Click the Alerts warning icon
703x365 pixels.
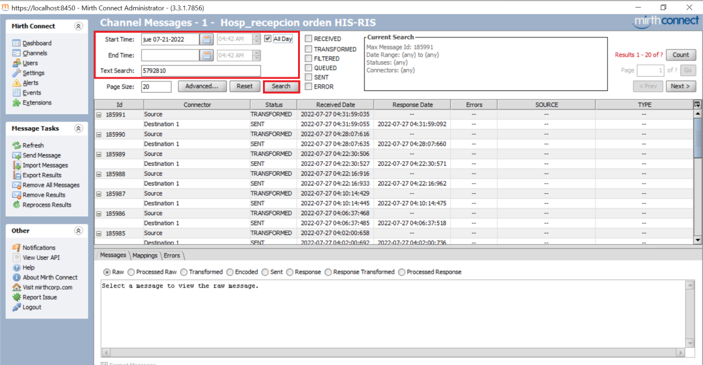tap(17, 83)
